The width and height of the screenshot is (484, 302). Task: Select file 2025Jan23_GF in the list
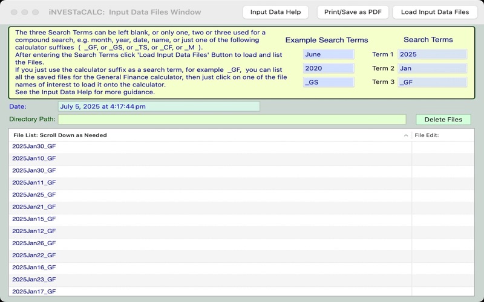[x=210, y=280]
